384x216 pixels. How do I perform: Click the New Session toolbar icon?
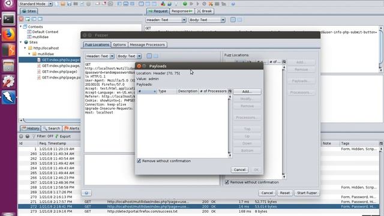point(57,4)
